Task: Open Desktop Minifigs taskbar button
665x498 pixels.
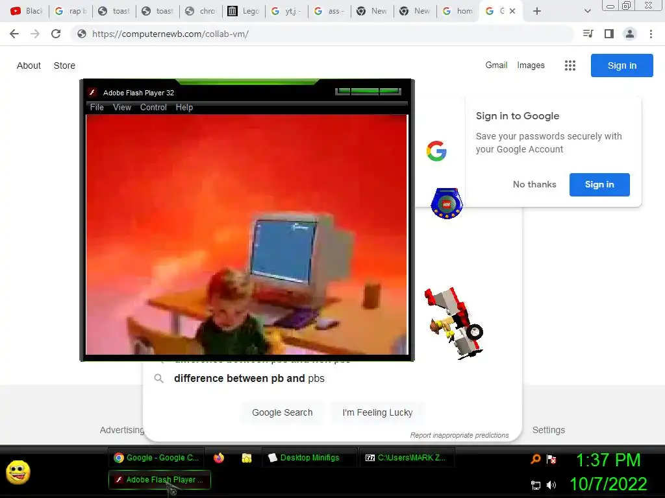Action: 309,458
